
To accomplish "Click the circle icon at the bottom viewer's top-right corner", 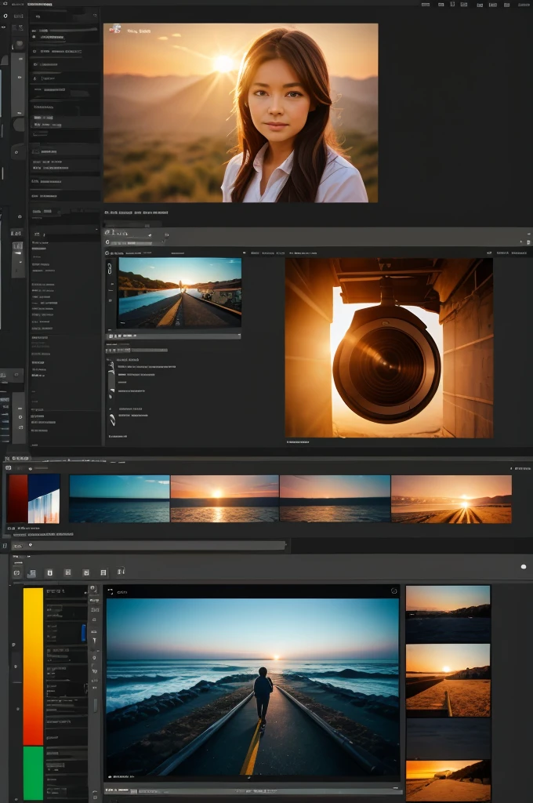I will click(393, 591).
